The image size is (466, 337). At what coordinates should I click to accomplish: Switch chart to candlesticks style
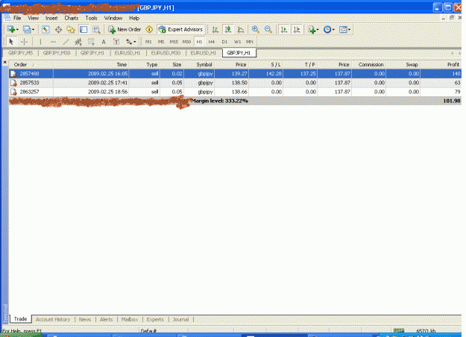point(228,29)
